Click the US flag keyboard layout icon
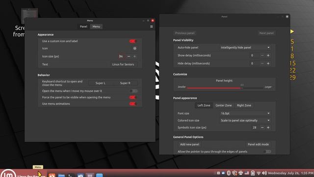This screenshot has height=177, width=314. click(247, 173)
